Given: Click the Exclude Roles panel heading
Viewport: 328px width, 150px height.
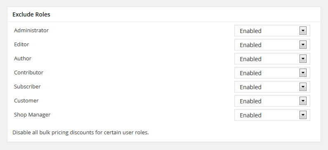Looking at the screenshot, I should pos(31,14).
